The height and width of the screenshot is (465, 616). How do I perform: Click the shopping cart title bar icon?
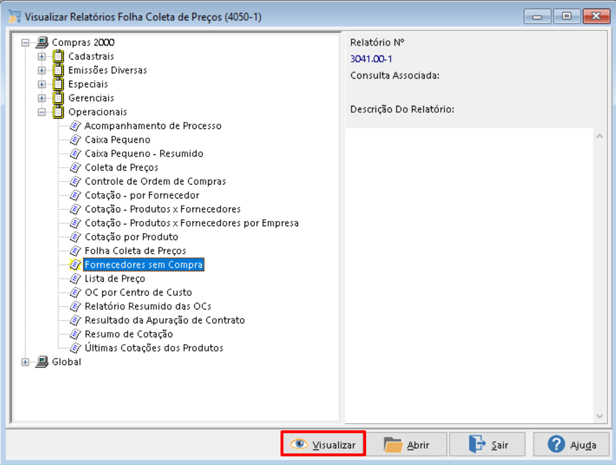[x=14, y=17]
